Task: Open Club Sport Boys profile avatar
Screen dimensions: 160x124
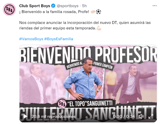Action: 9,9
